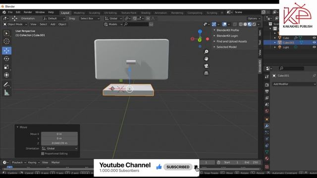Switch to the Shading workspace tab

146,13
